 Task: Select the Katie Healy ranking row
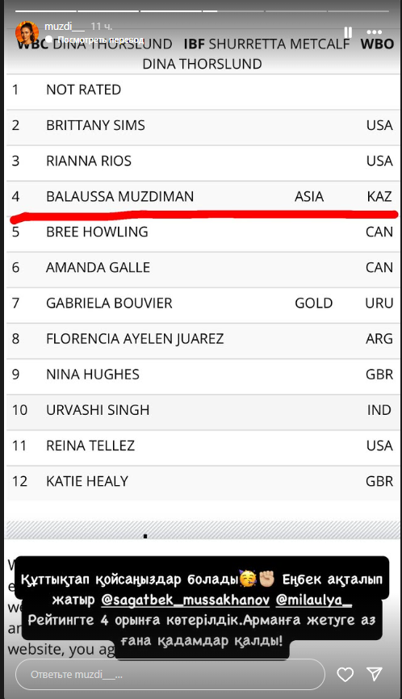(203, 481)
